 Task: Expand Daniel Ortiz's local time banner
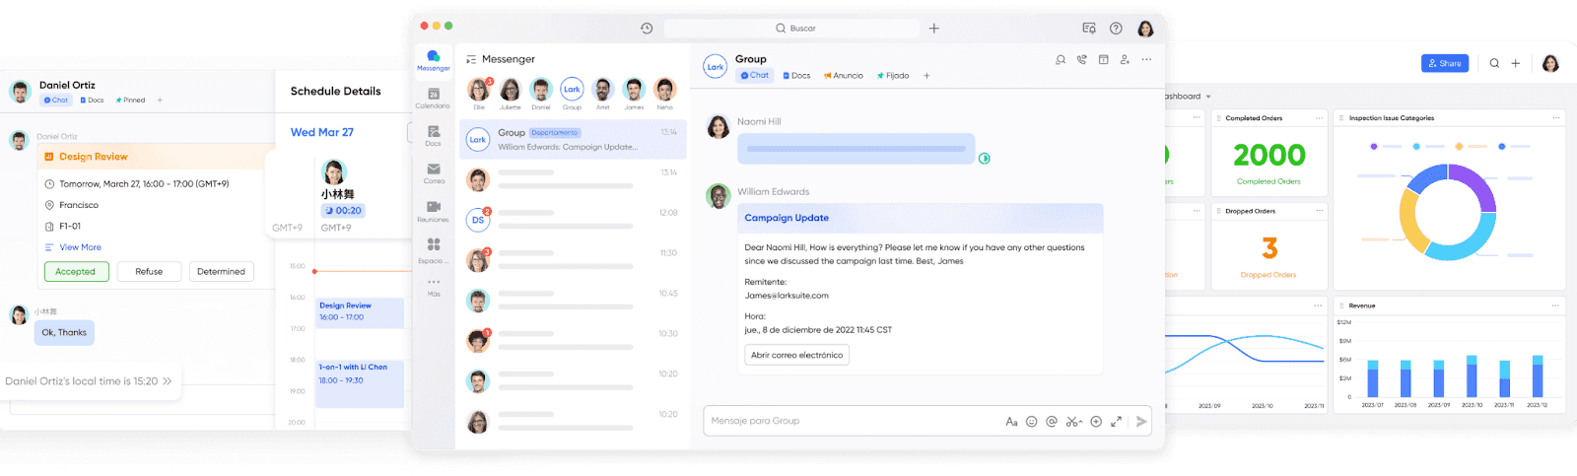(x=167, y=381)
